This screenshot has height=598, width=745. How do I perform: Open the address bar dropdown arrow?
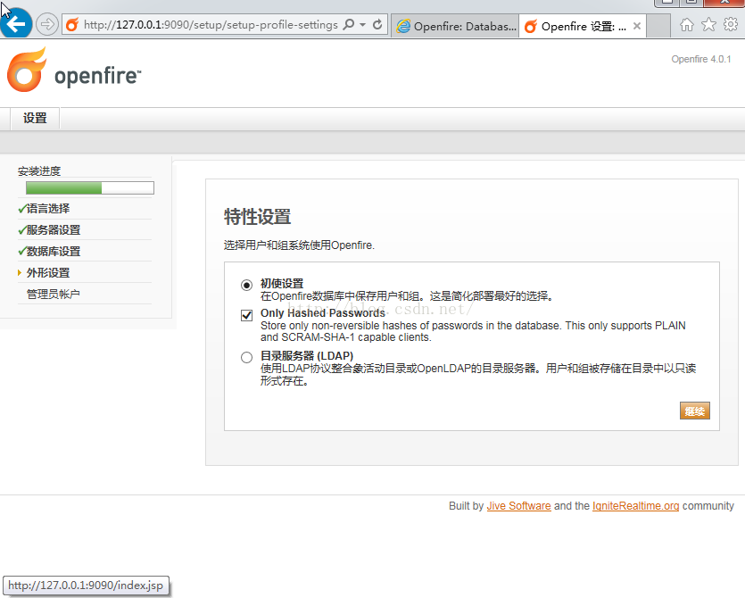pos(362,24)
